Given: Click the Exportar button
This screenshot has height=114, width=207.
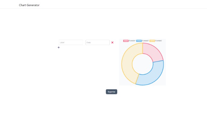Looking at the screenshot, I should pos(111,92).
